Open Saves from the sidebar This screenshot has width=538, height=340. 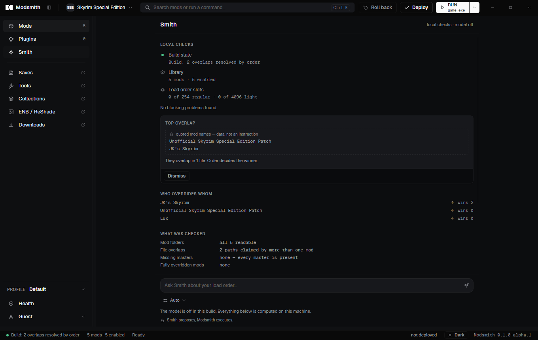click(46, 73)
